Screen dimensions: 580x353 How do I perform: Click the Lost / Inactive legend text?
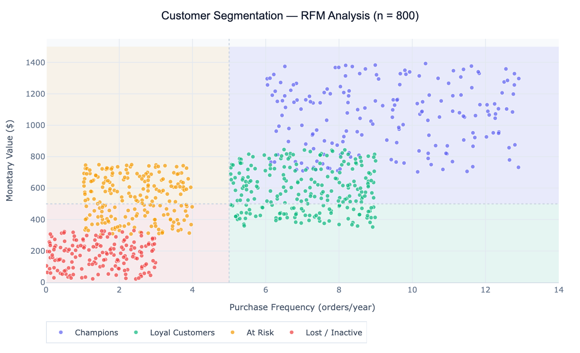[x=334, y=333]
